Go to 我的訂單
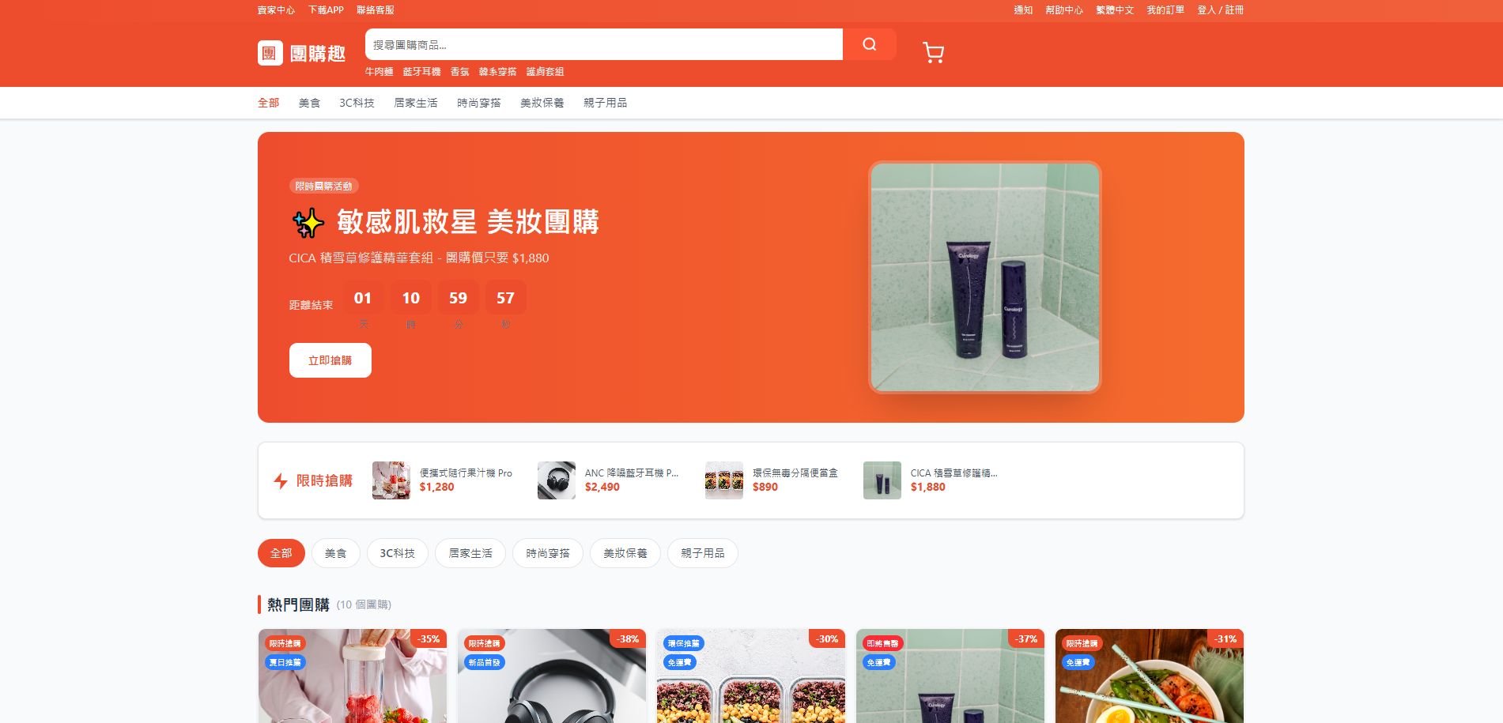Viewport: 1503px width, 723px height. pos(1165,10)
